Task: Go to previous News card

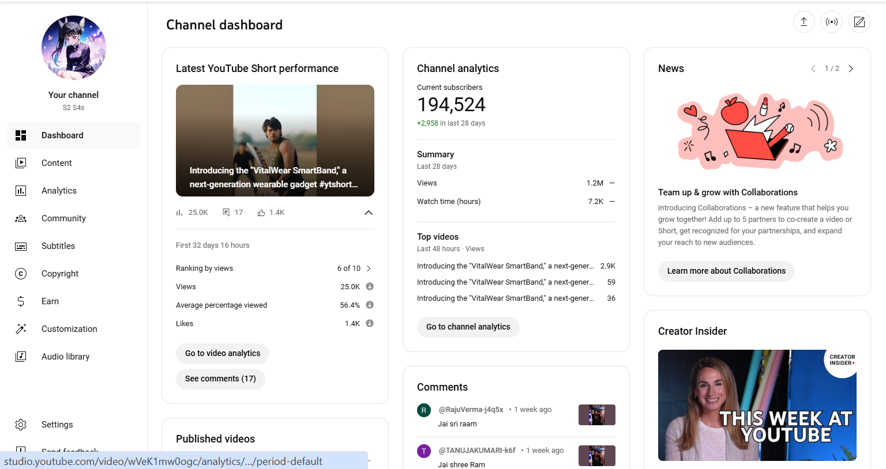Action: click(x=813, y=69)
